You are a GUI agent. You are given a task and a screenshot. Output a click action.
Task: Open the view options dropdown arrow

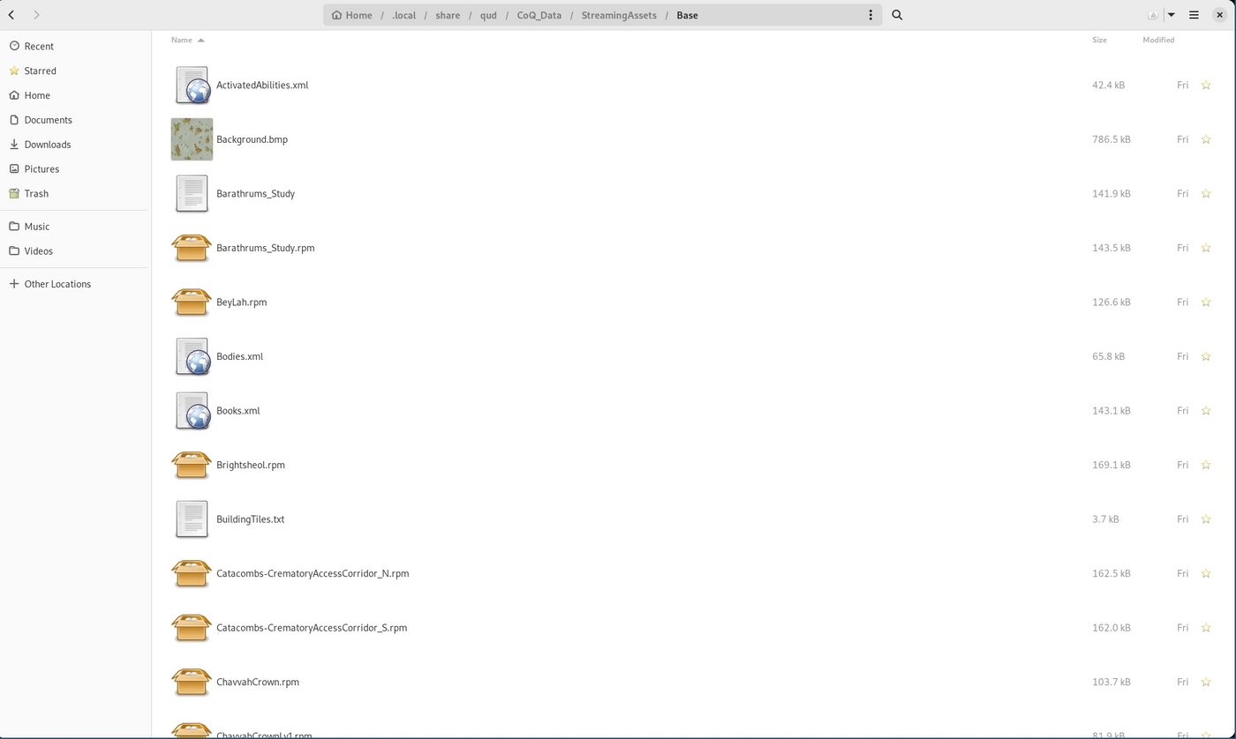pyautogui.click(x=1172, y=15)
